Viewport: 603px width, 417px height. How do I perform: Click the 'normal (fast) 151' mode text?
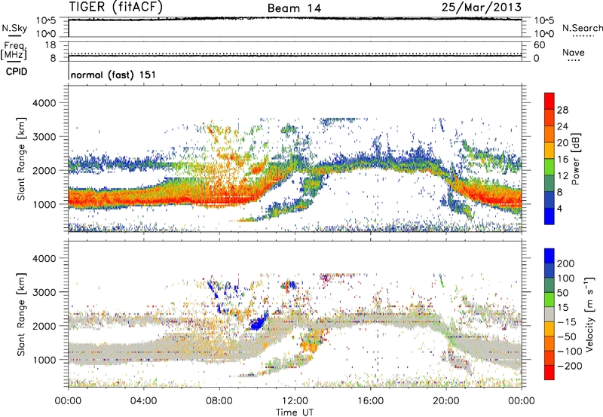click(x=114, y=75)
